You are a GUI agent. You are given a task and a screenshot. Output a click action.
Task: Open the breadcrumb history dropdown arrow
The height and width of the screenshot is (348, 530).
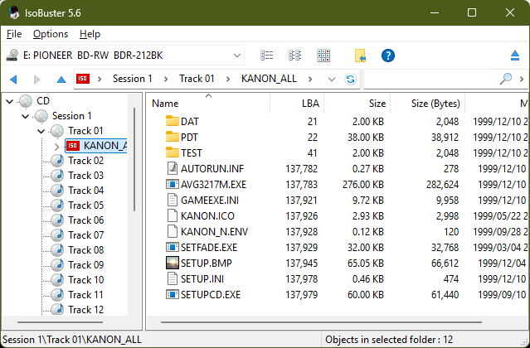tap(332, 80)
